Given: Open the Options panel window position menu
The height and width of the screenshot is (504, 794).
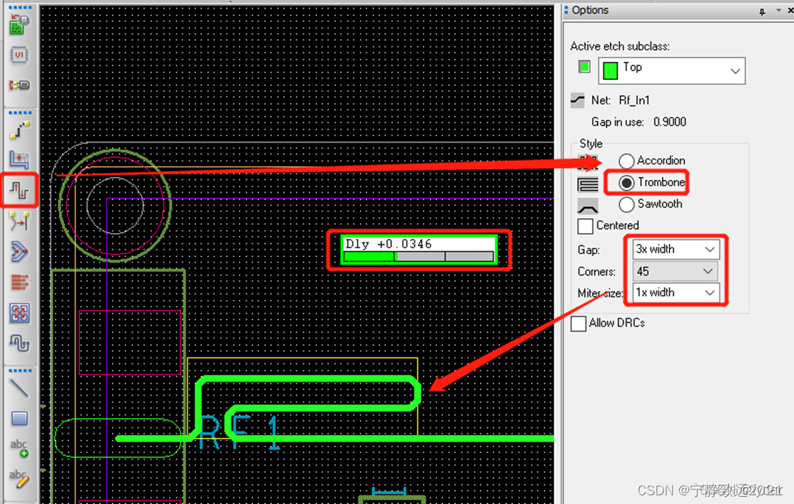Looking at the screenshot, I should [x=779, y=11].
